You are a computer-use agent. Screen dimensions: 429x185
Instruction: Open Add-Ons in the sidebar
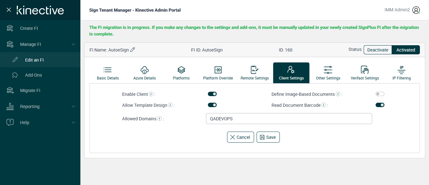(x=40, y=75)
